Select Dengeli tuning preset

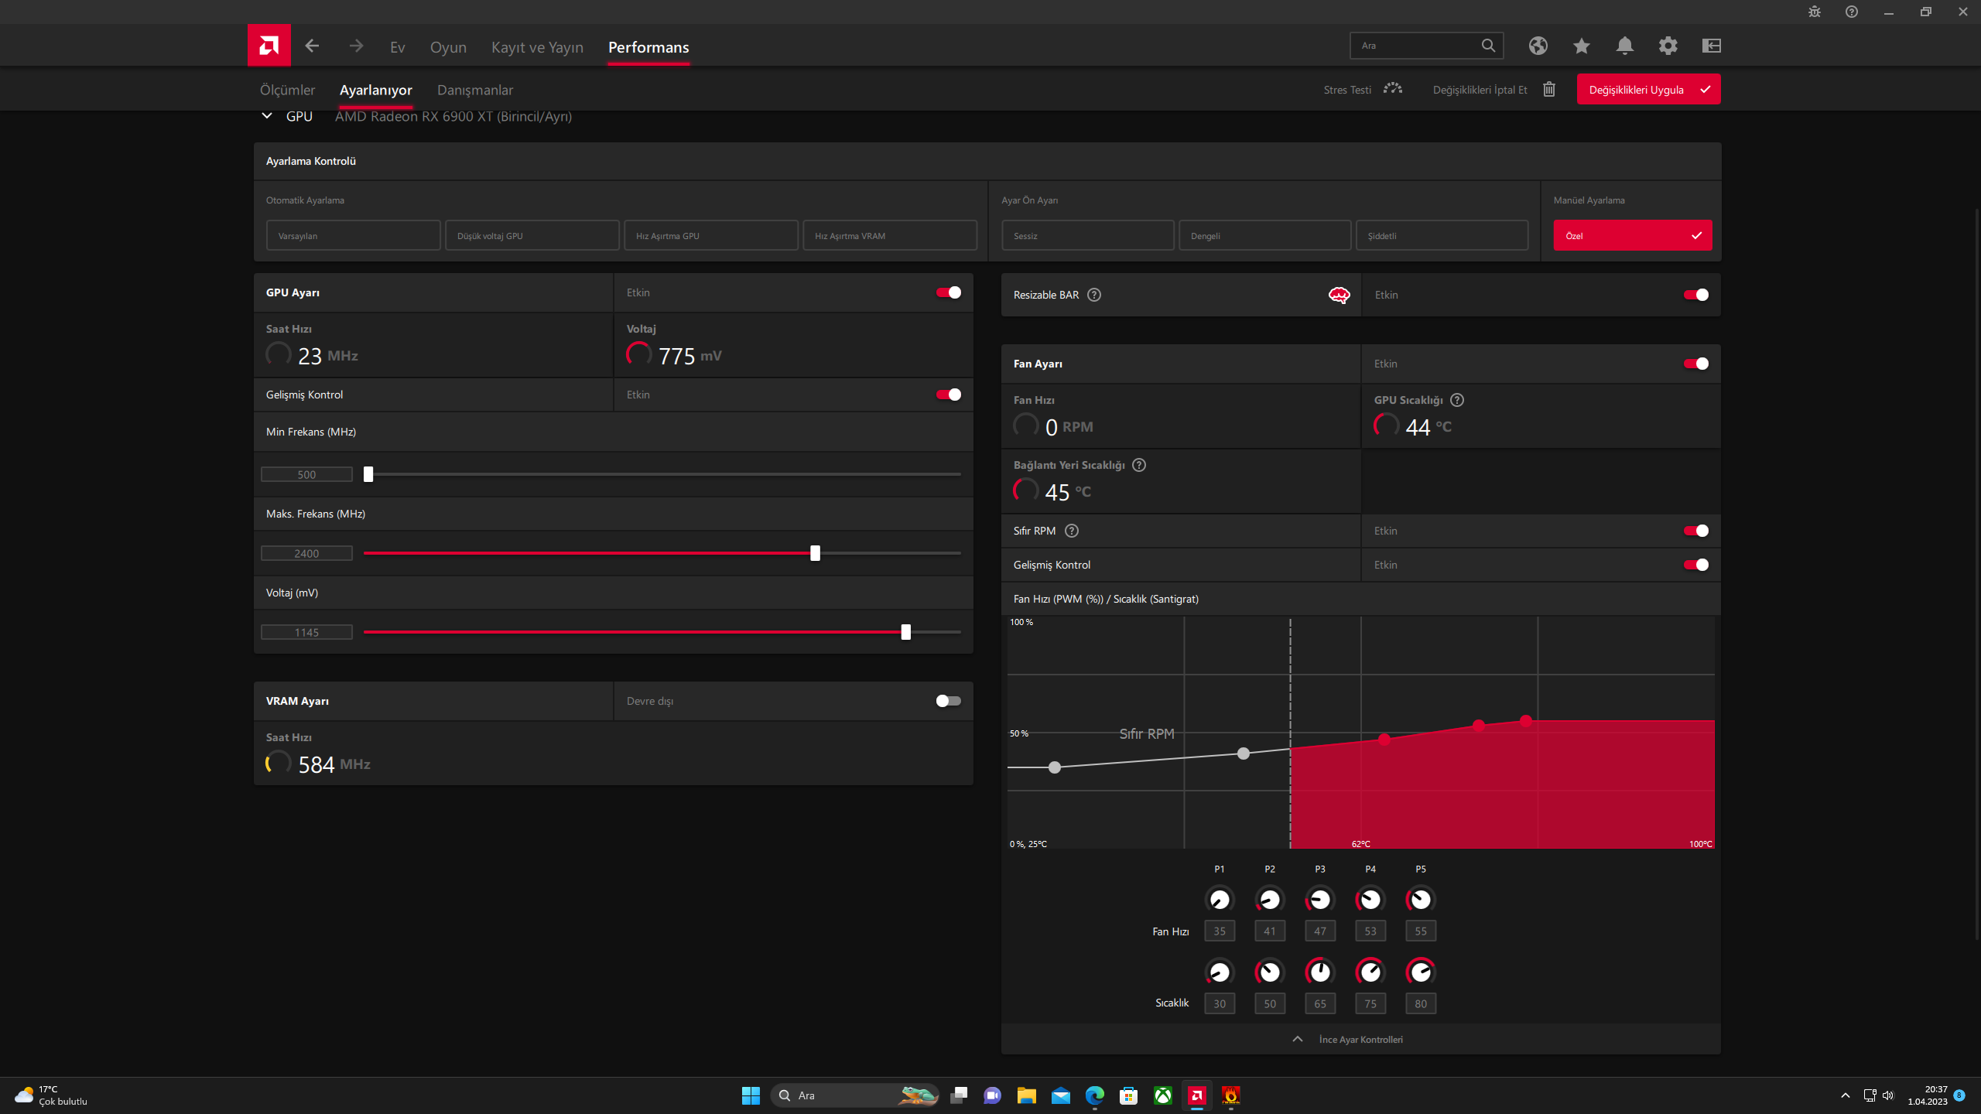[x=1264, y=235]
